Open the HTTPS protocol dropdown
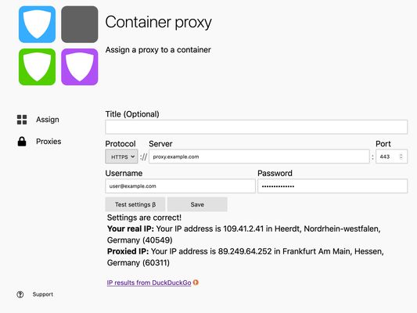Viewport: 417px width, 313px height. (x=121, y=156)
